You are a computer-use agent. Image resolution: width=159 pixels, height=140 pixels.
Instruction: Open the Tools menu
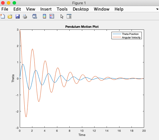(x=62, y=9)
